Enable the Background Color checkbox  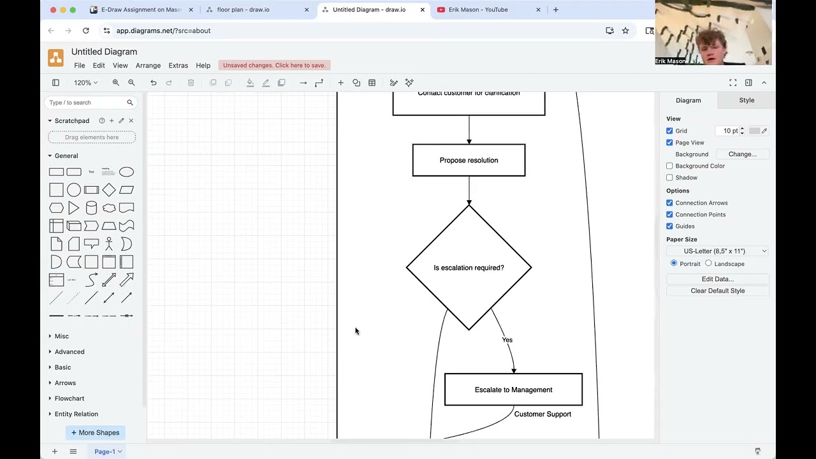[x=669, y=166]
